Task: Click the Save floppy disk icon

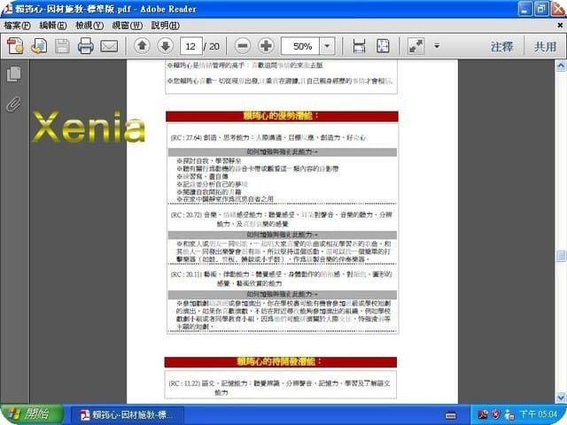Action: (62, 46)
